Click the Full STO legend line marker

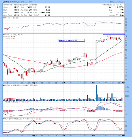pos(4,119)
